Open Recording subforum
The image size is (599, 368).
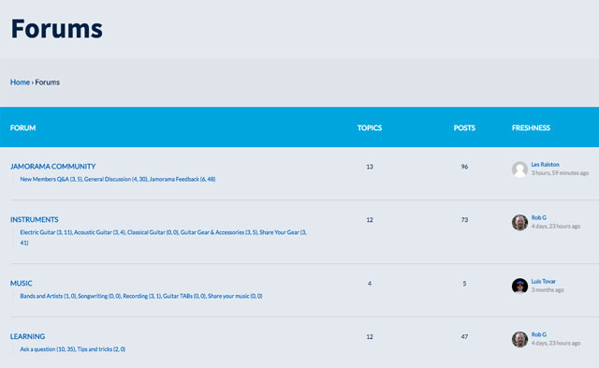click(x=142, y=296)
